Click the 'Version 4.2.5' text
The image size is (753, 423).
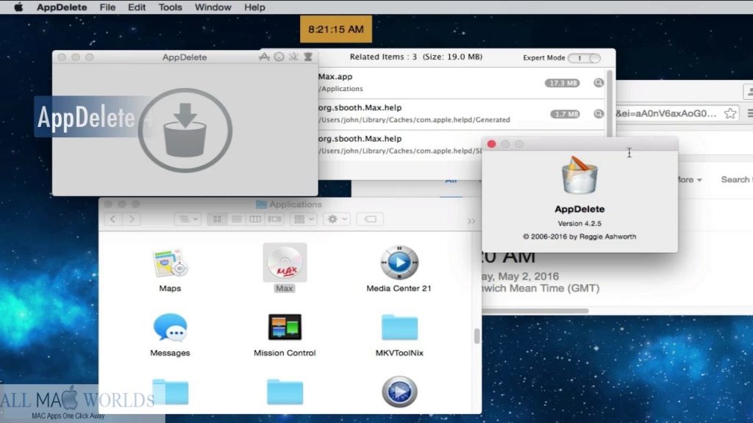coord(579,223)
